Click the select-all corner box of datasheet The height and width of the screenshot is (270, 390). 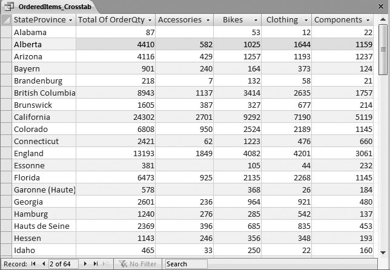[x=6, y=20]
